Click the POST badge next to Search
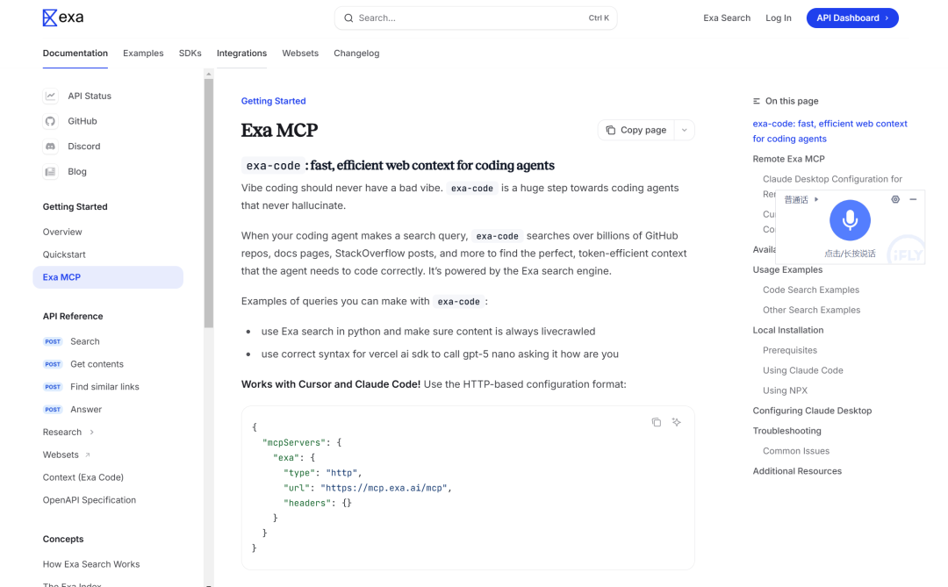 click(53, 341)
